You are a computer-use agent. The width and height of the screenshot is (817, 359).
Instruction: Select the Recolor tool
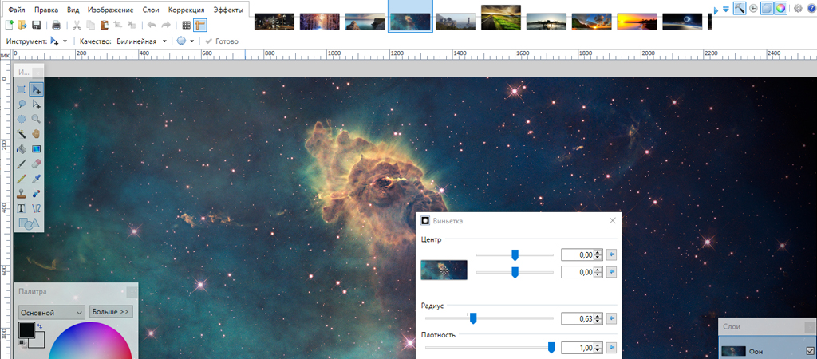(36, 193)
